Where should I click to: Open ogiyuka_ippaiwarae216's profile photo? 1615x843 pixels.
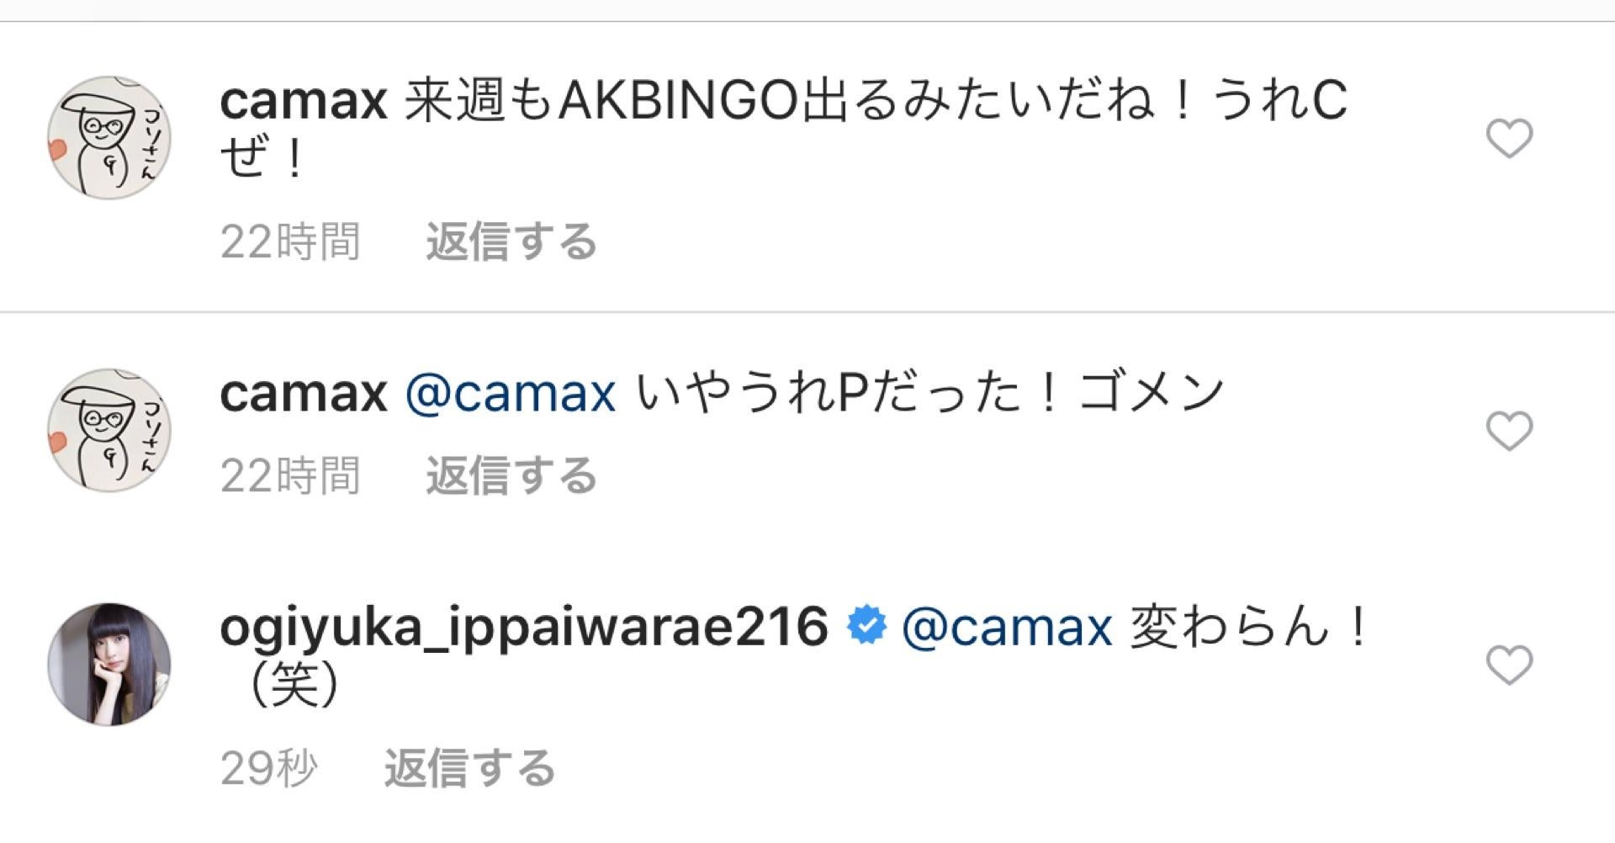[x=109, y=664]
